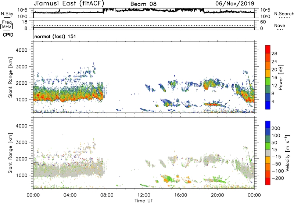This screenshot has width=294, height=203.
Task: Click the 'N.Search' legend label
Action: pyautogui.click(x=284, y=14)
